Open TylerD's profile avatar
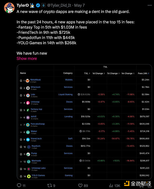The image size is (154, 189). (9, 8)
